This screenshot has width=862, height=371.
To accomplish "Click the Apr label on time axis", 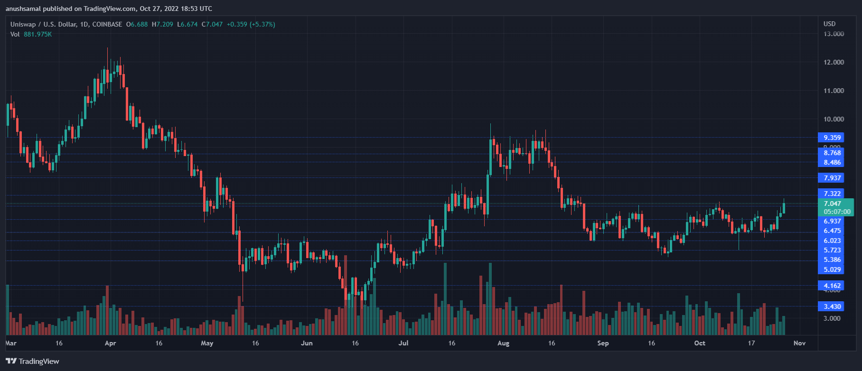I will tap(110, 343).
